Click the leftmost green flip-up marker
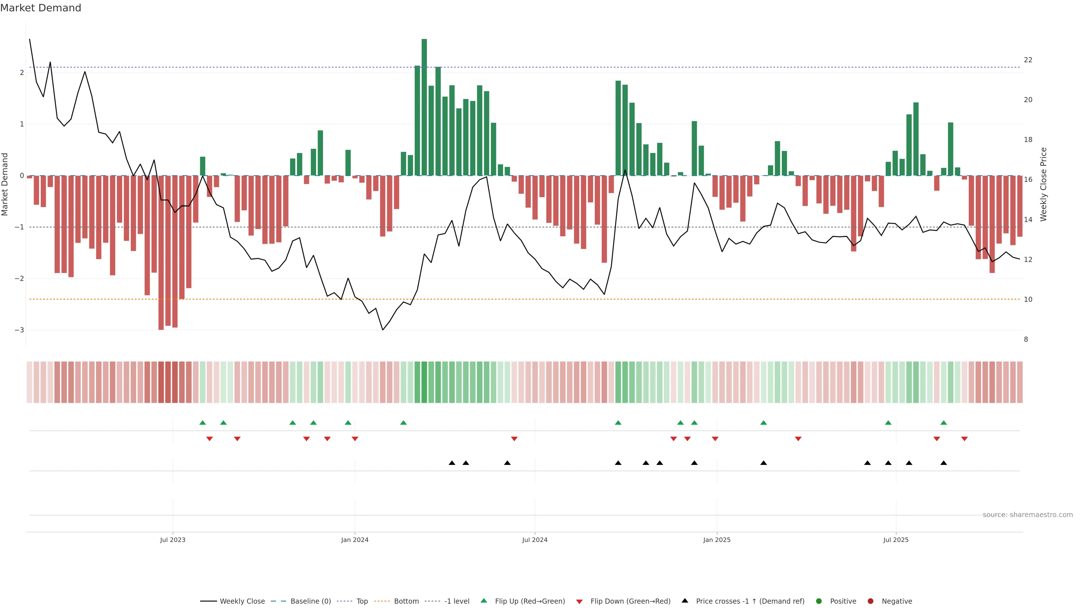The image size is (1087, 611). 203,423
